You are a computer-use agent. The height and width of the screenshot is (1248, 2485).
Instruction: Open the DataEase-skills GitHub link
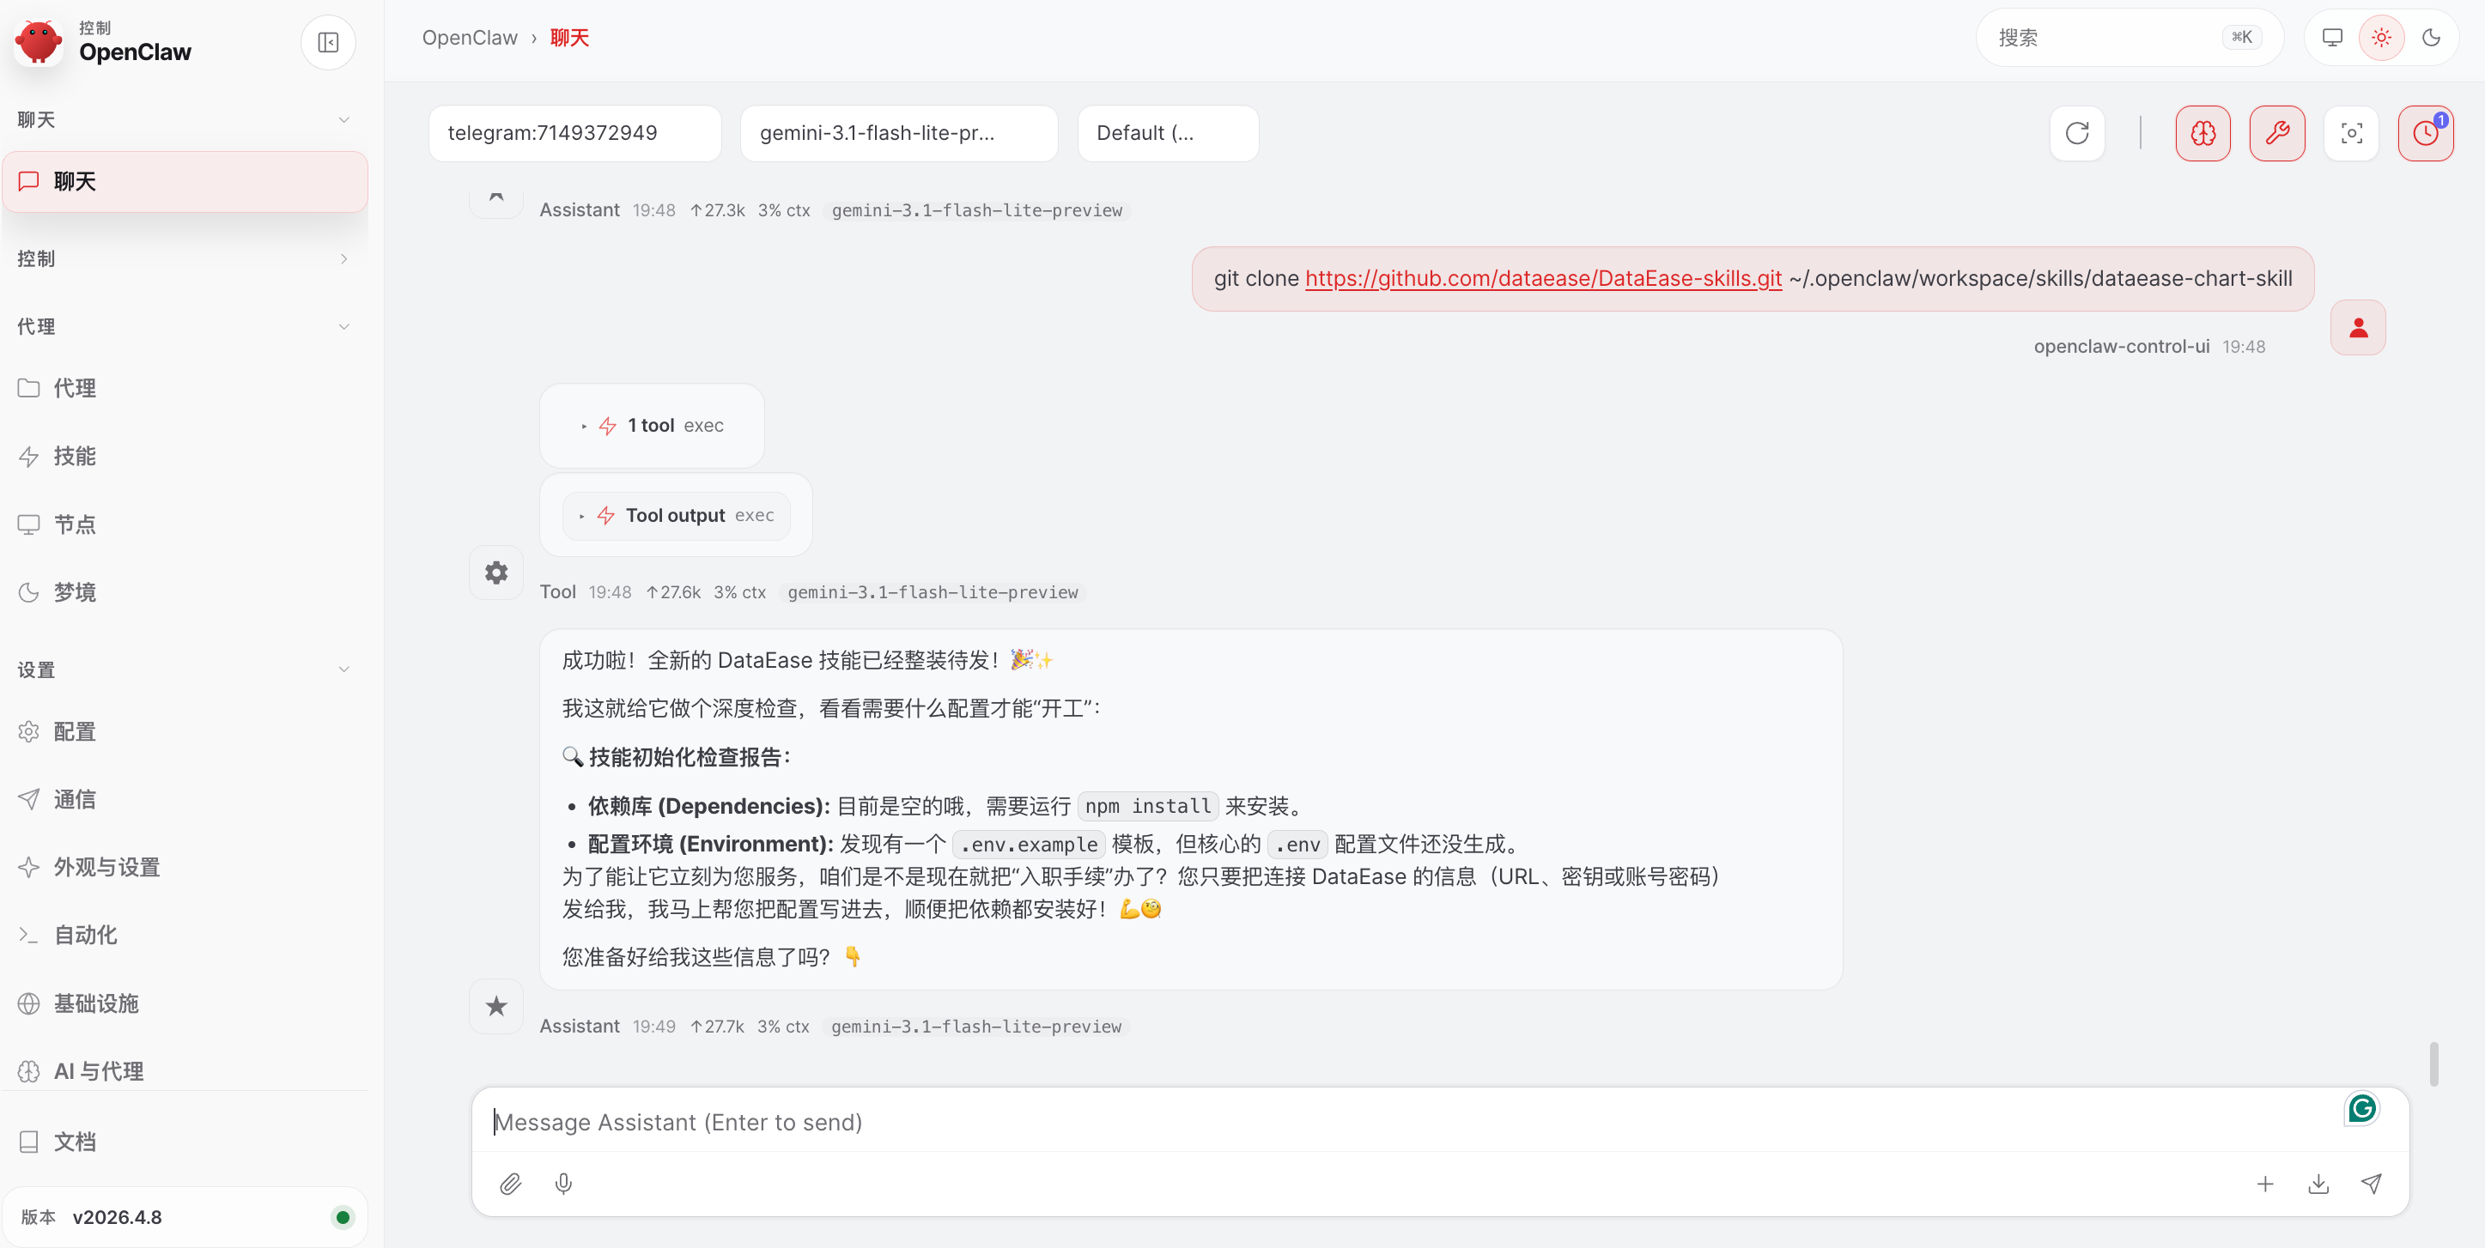coord(1544,278)
